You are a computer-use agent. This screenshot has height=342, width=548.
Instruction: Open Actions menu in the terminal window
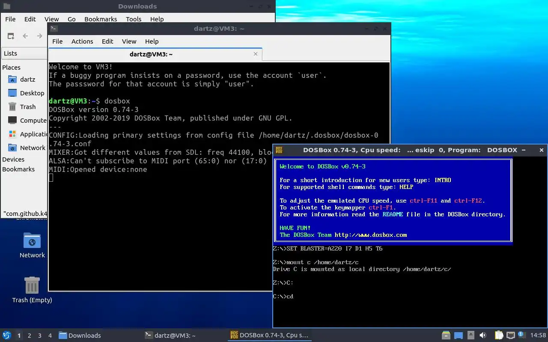(x=82, y=41)
